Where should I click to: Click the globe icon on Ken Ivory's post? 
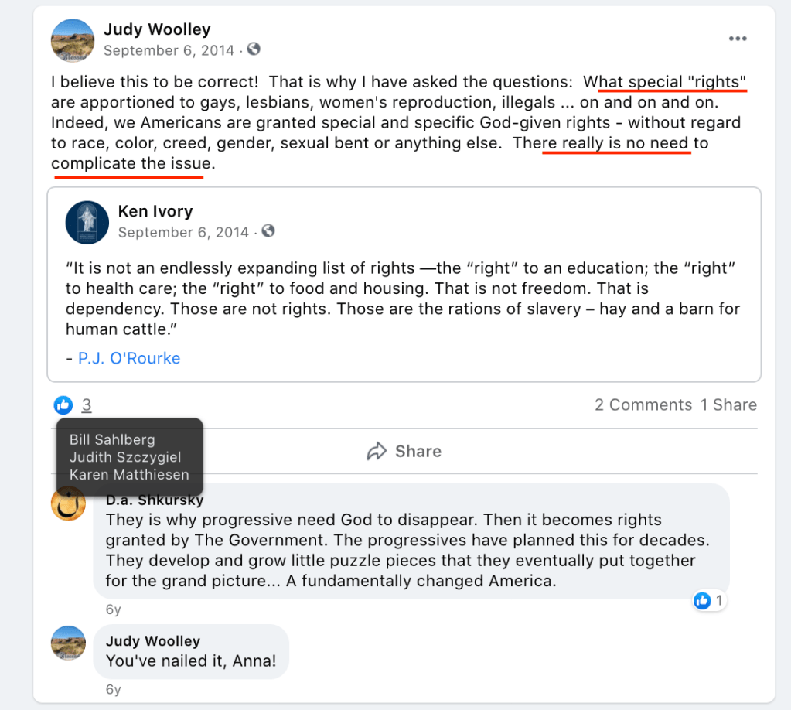coord(268,231)
